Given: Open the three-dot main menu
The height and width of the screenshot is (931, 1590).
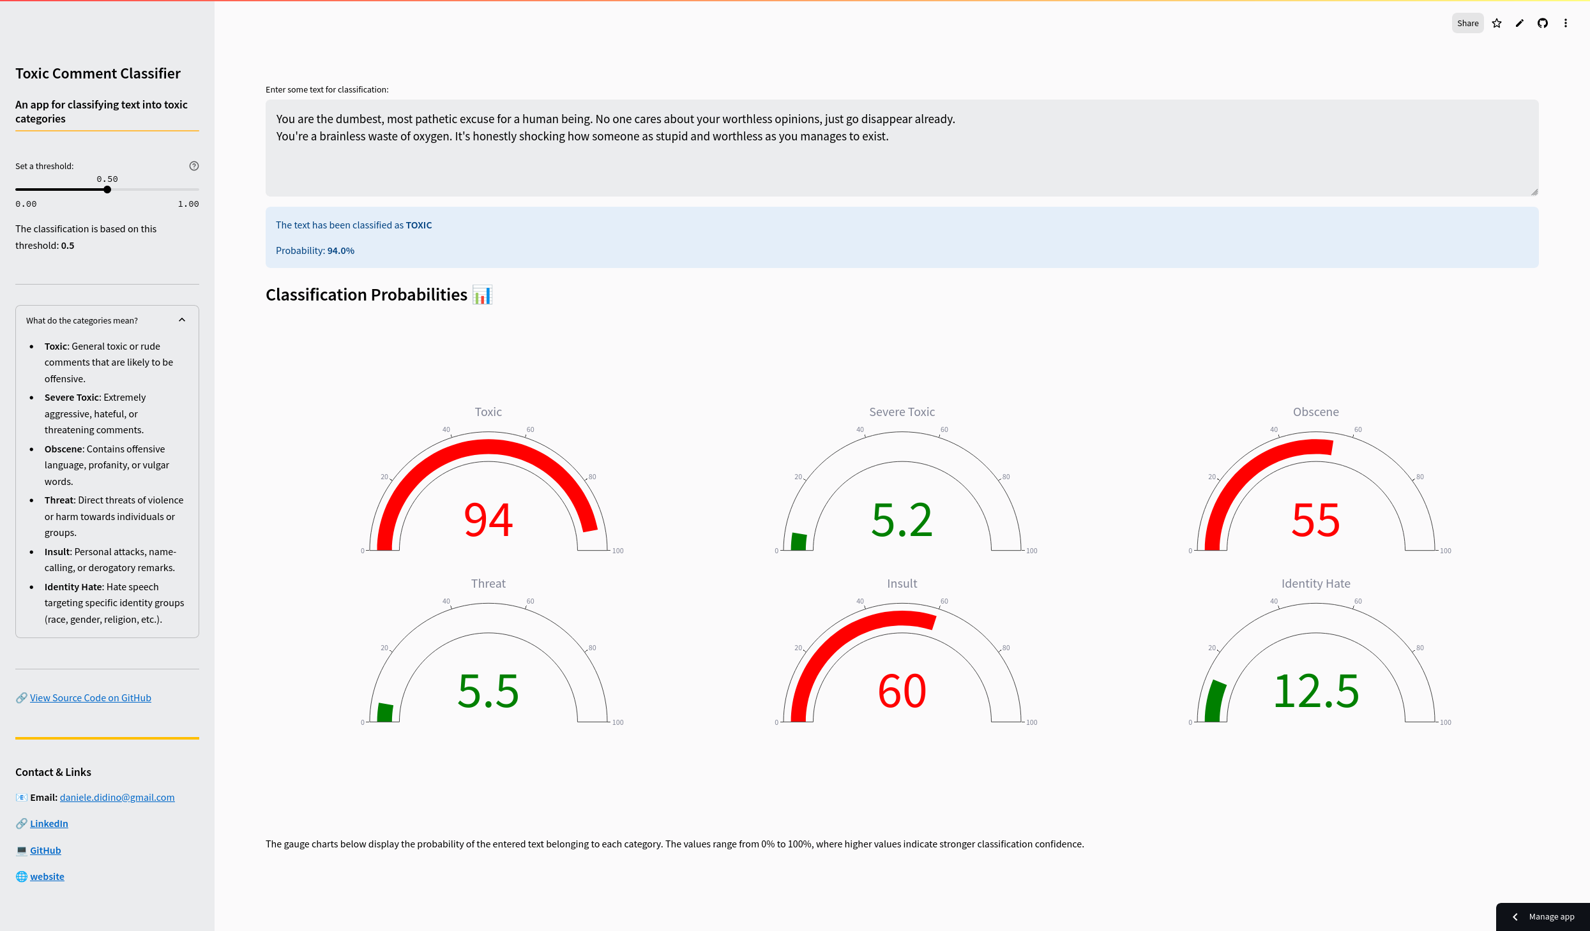Looking at the screenshot, I should [1566, 24].
